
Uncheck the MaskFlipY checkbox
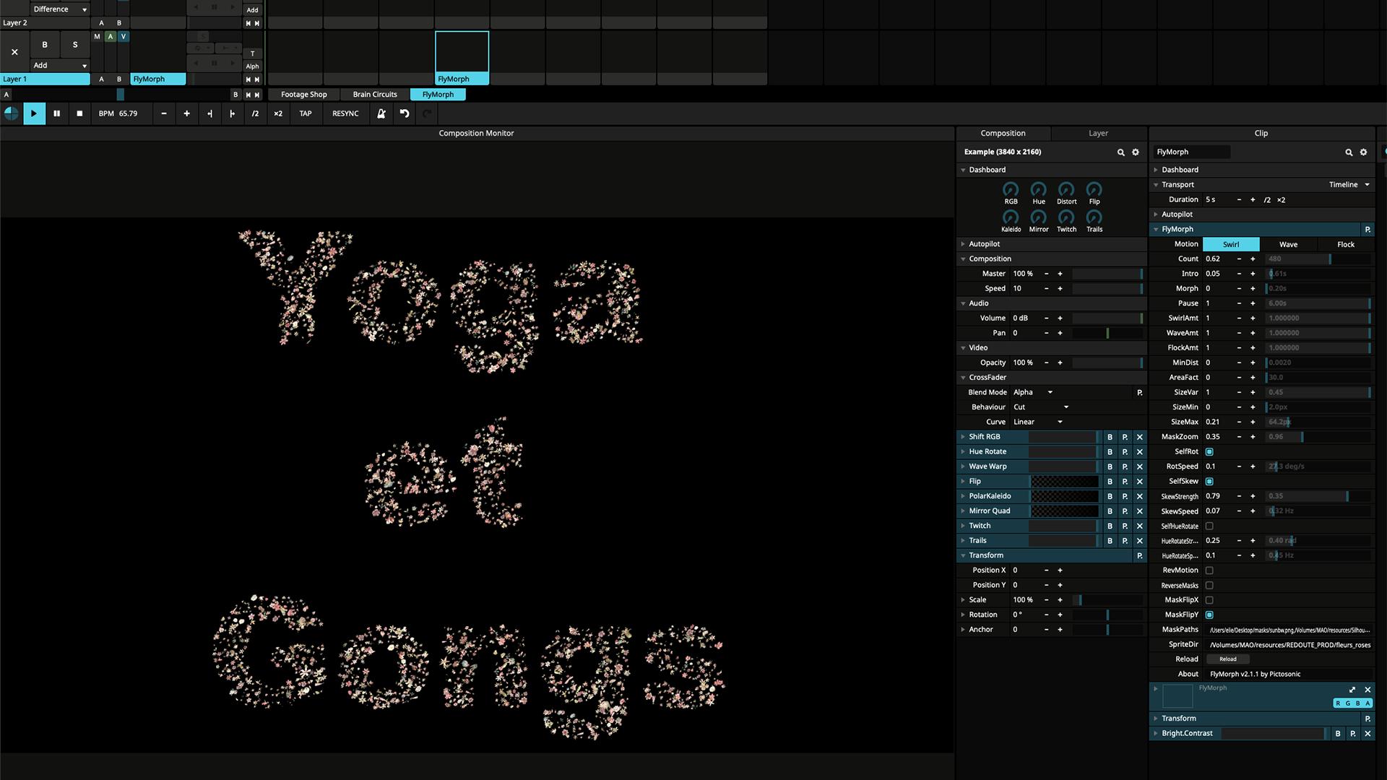coord(1209,615)
